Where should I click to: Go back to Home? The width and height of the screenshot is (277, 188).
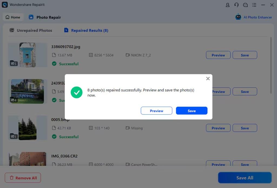coord(13,17)
